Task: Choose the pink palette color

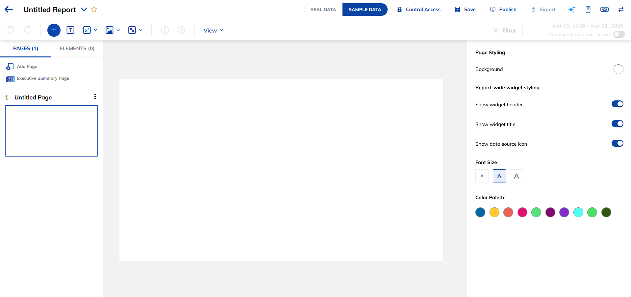Action: coord(522,212)
